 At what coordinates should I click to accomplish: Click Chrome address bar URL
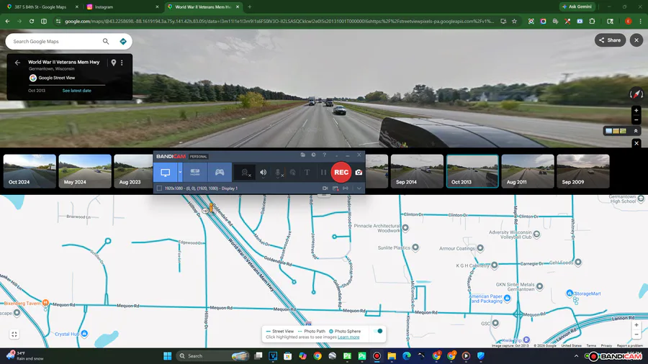279,21
